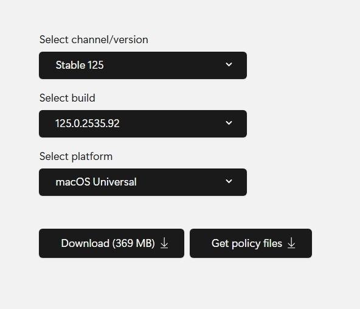Select the '125.0.2535.92' build number text
Viewport: 360px width, 309px height.
coord(88,123)
